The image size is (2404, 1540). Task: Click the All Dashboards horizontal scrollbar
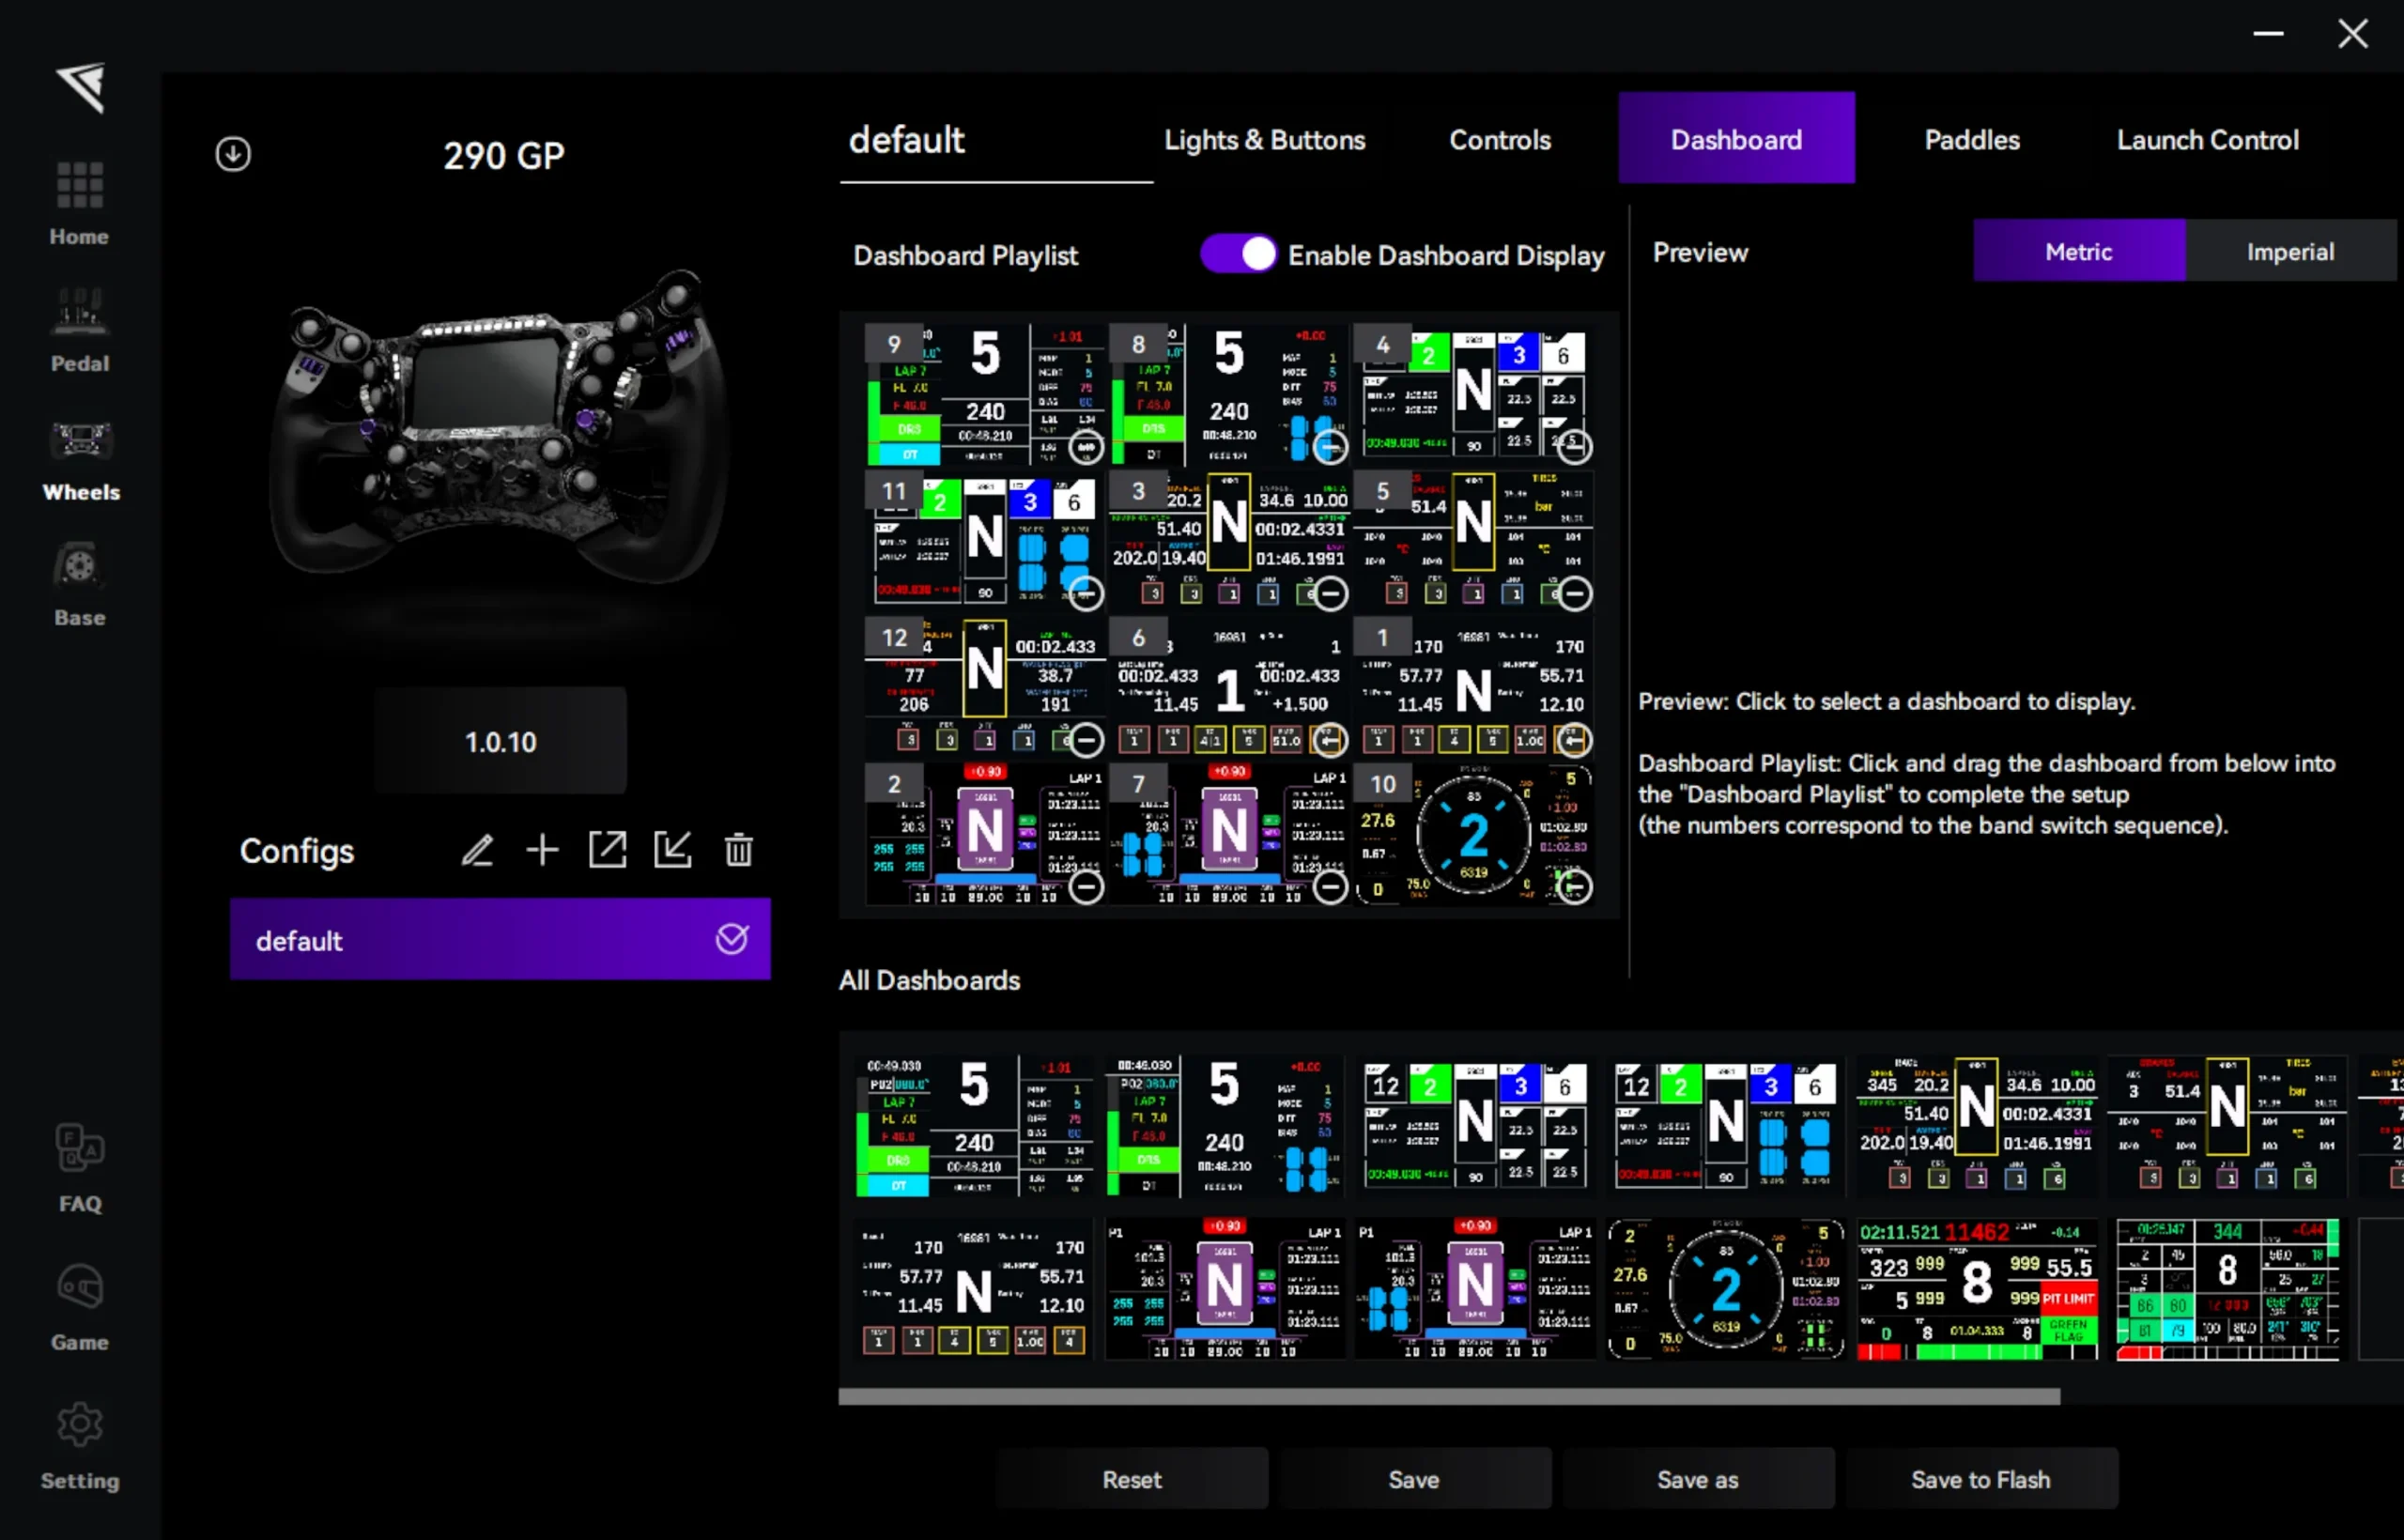tap(1448, 1396)
